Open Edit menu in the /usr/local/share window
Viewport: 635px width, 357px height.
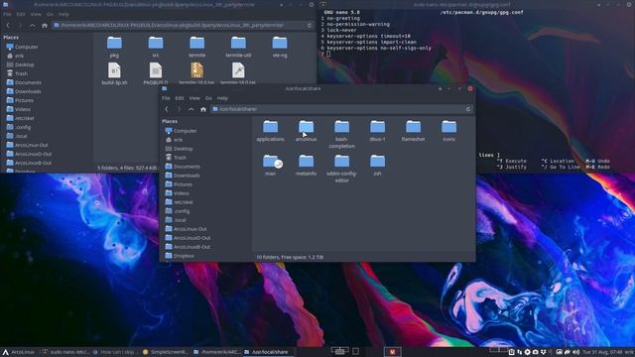pos(180,98)
